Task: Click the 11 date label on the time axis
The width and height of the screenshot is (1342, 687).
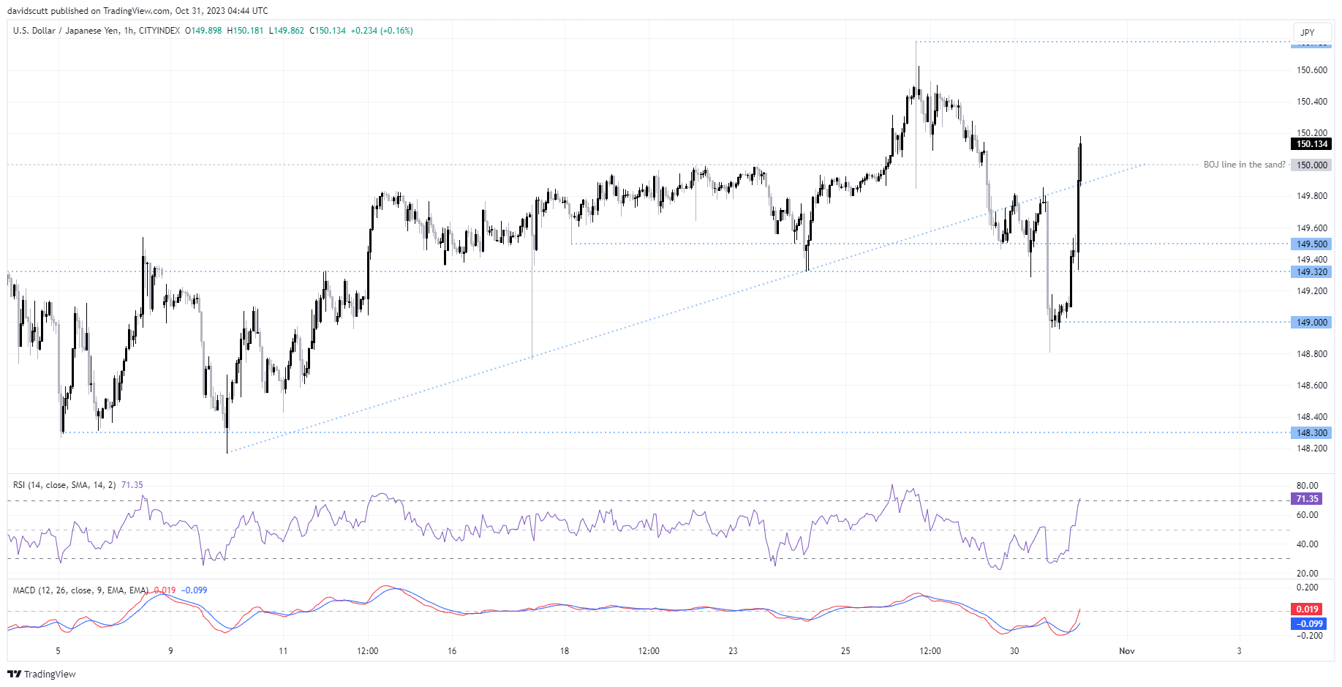Action: point(283,651)
